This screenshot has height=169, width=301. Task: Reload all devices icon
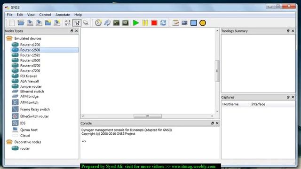click(x=163, y=23)
